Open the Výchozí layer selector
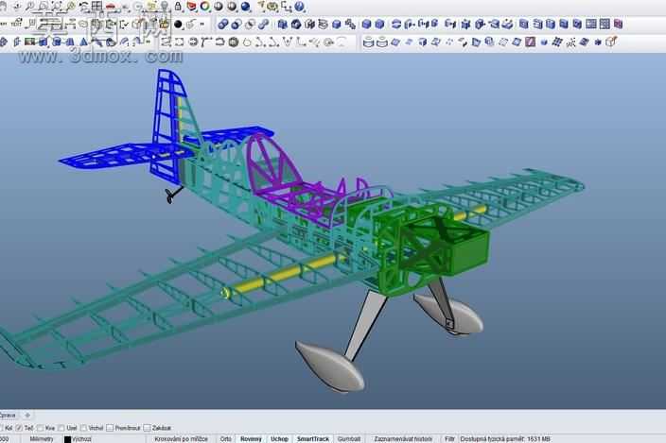 click(81, 439)
